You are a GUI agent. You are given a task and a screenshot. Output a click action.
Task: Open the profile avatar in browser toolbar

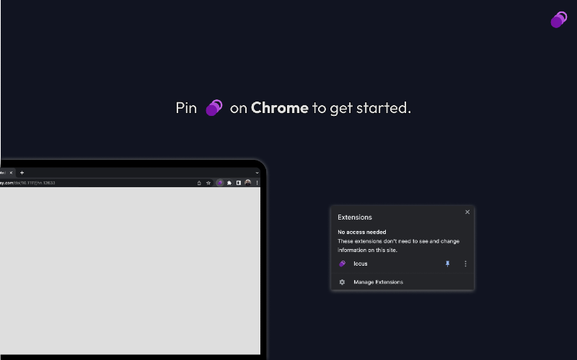[x=247, y=183]
